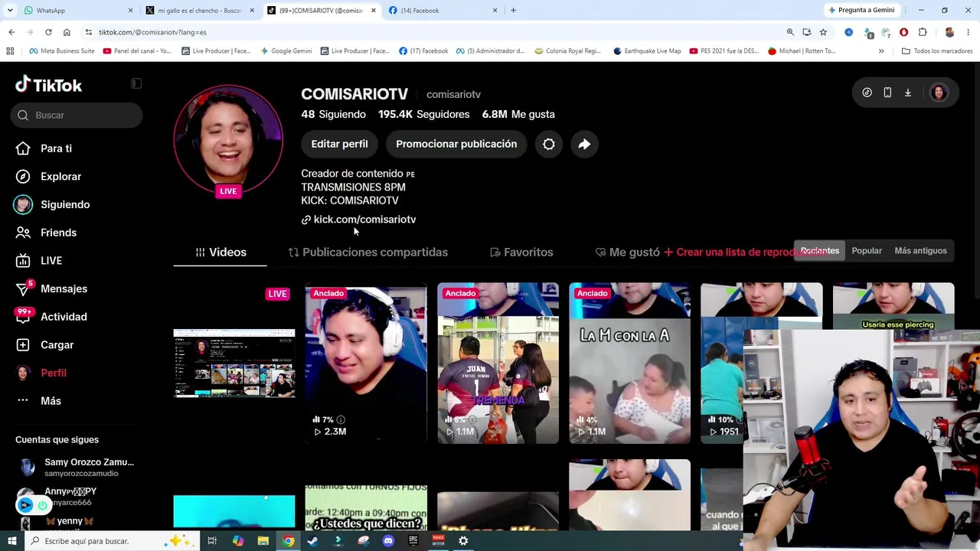Open the Chrome profile avatar
Screen dimensions: 980x551
coord(949,32)
